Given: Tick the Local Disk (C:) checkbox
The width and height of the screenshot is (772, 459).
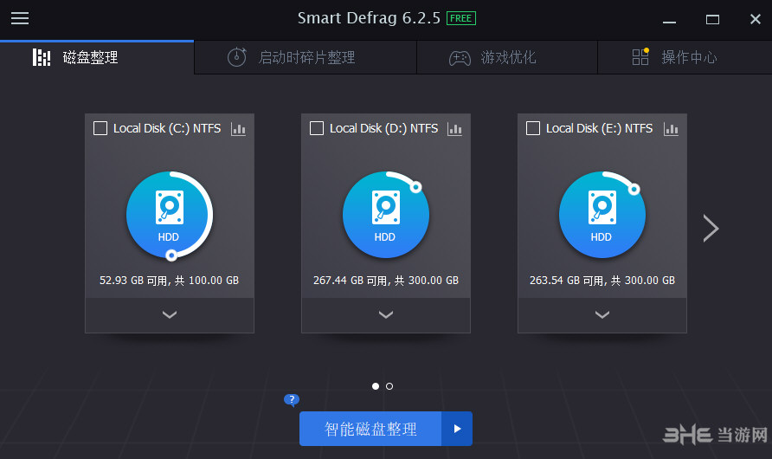Looking at the screenshot, I should [x=100, y=128].
